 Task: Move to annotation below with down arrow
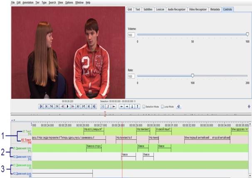tap(132, 107)
